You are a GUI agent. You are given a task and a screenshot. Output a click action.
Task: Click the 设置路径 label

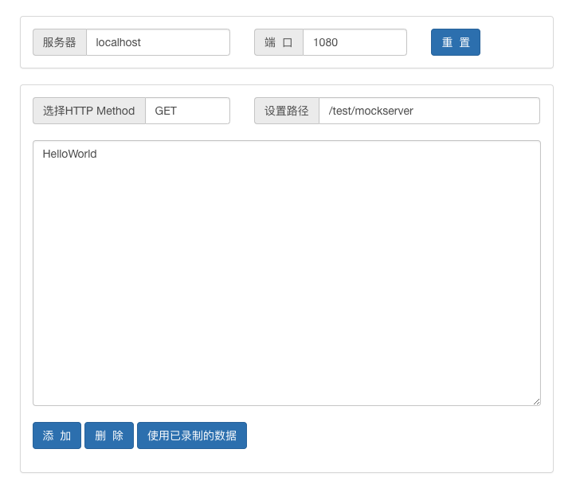(x=287, y=111)
